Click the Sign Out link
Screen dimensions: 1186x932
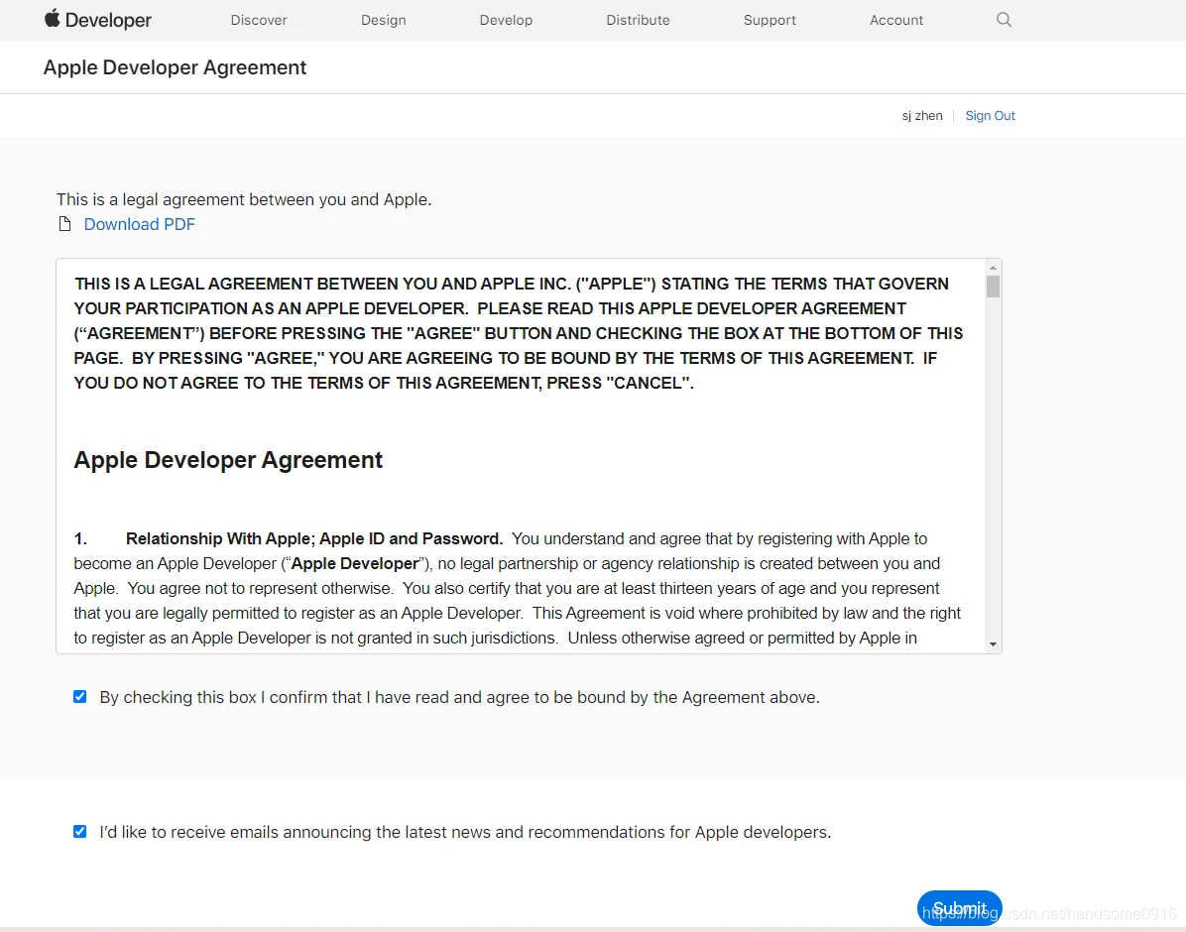[990, 116]
